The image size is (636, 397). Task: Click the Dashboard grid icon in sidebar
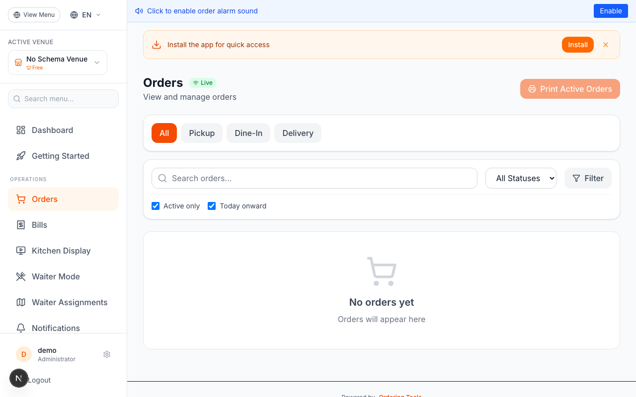pos(21,130)
